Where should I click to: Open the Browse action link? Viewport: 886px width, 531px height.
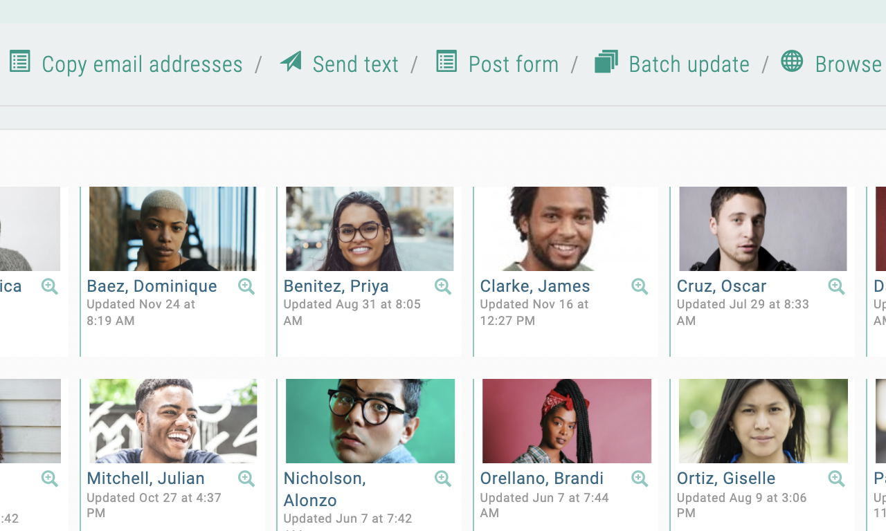(850, 64)
